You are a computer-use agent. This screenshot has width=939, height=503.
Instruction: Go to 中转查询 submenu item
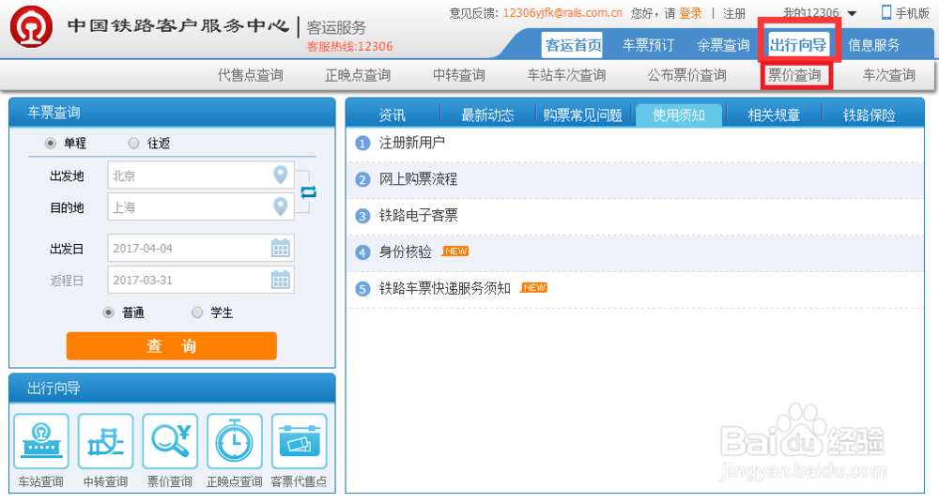(x=459, y=75)
